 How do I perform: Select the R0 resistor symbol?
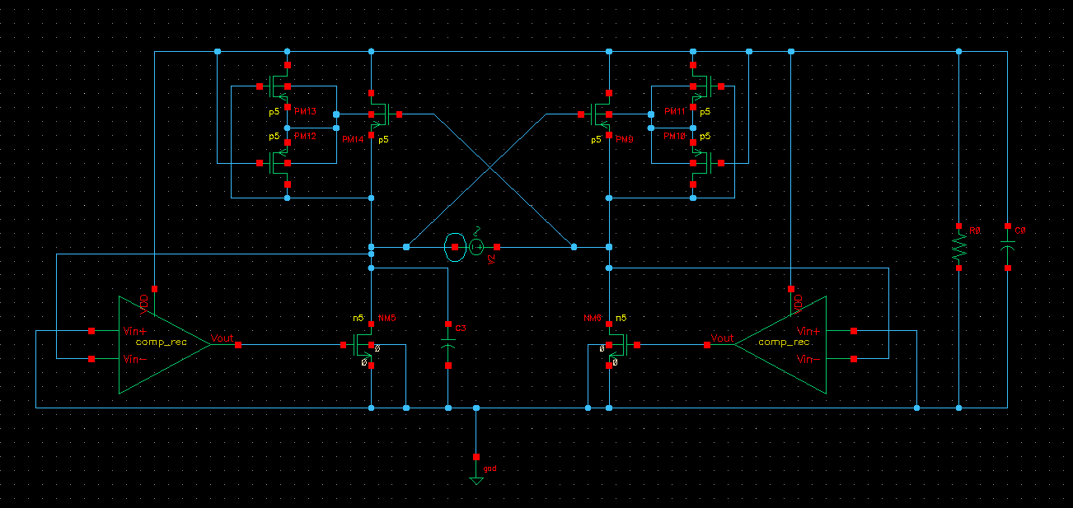click(958, 246)
